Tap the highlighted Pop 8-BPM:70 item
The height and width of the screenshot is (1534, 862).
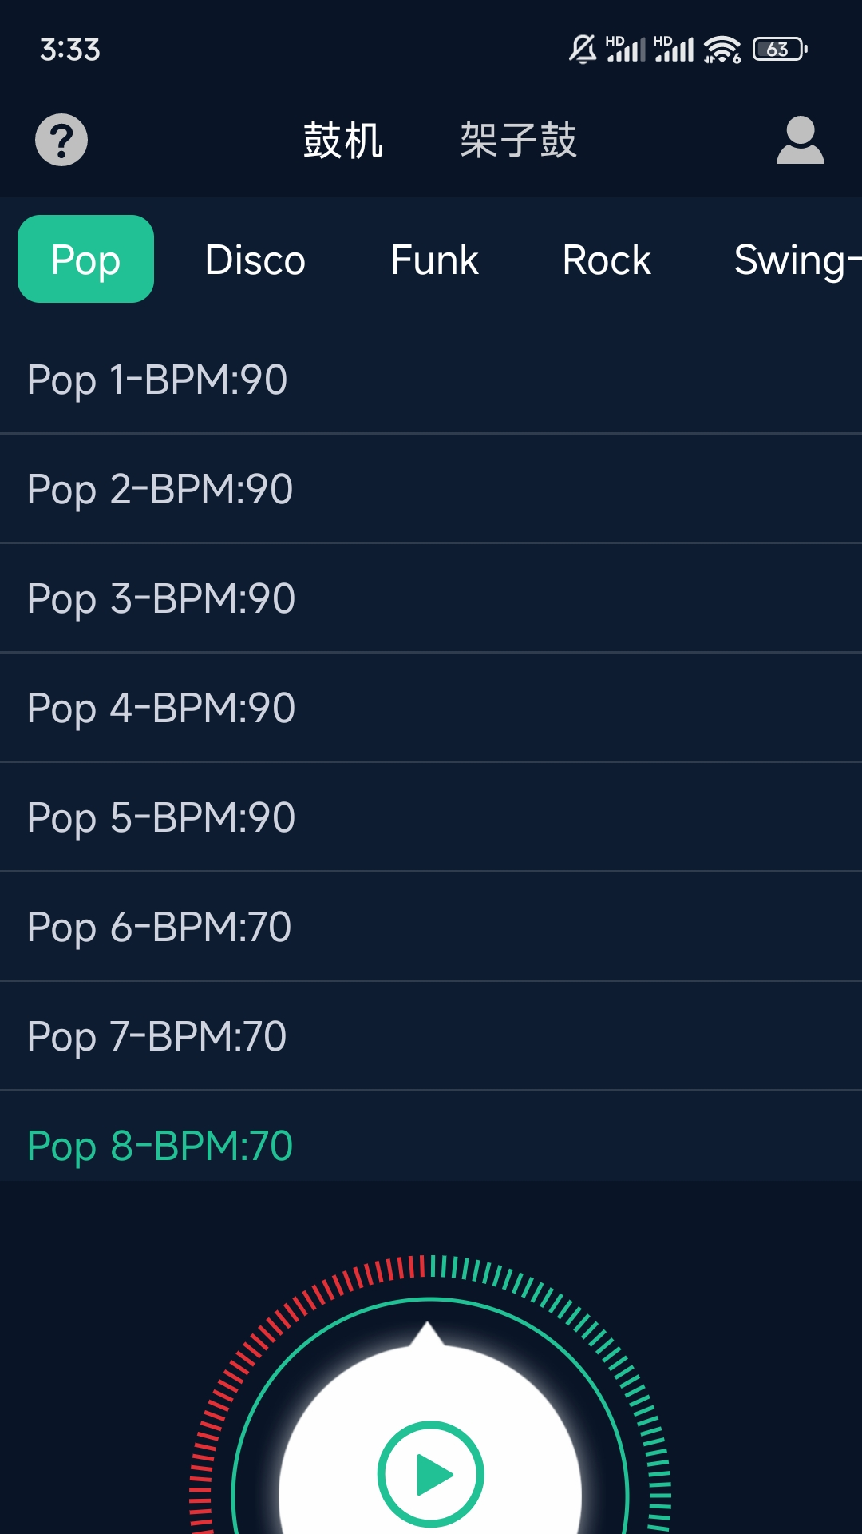[160, 1146]
